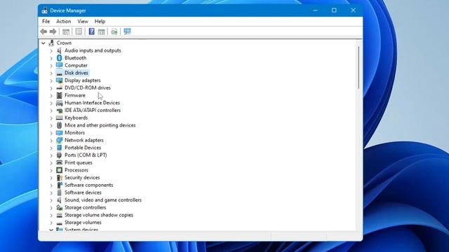Viewport: 449px width, 252px height.
Task: Select the Network adapters label
Action: coord(84,140)
